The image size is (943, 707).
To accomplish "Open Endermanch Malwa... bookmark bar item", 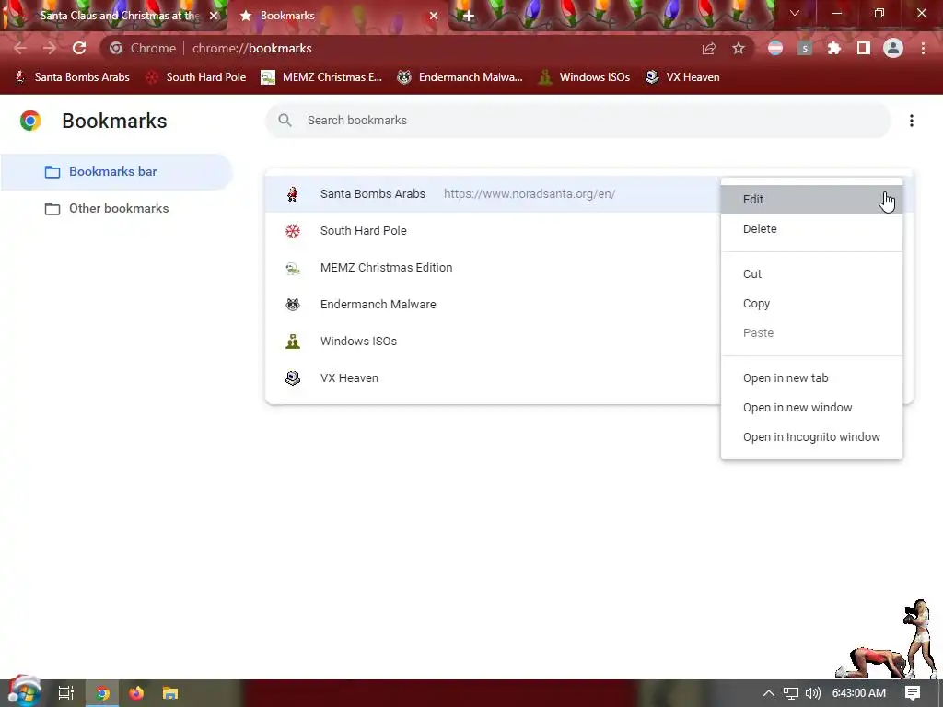I will pyautogui.click(x=460, y=77).
